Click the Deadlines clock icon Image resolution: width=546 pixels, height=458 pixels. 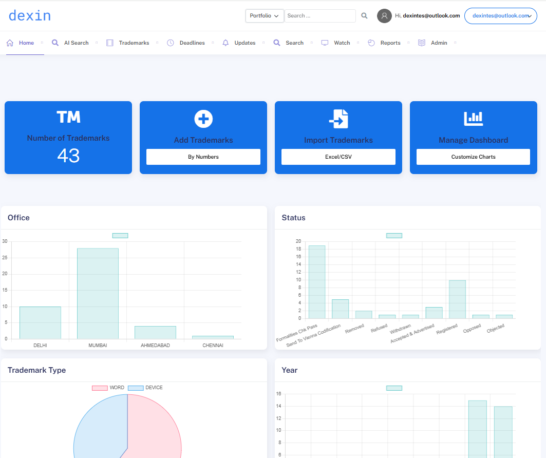pyautogui.click(x=171, y=43)
